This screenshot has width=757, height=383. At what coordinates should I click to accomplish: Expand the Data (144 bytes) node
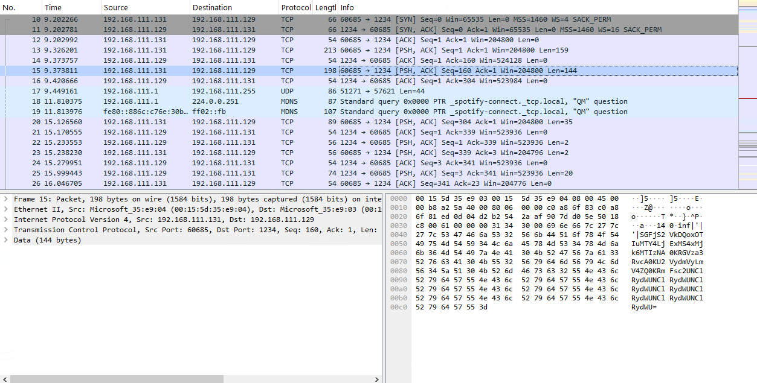(5, 240)
